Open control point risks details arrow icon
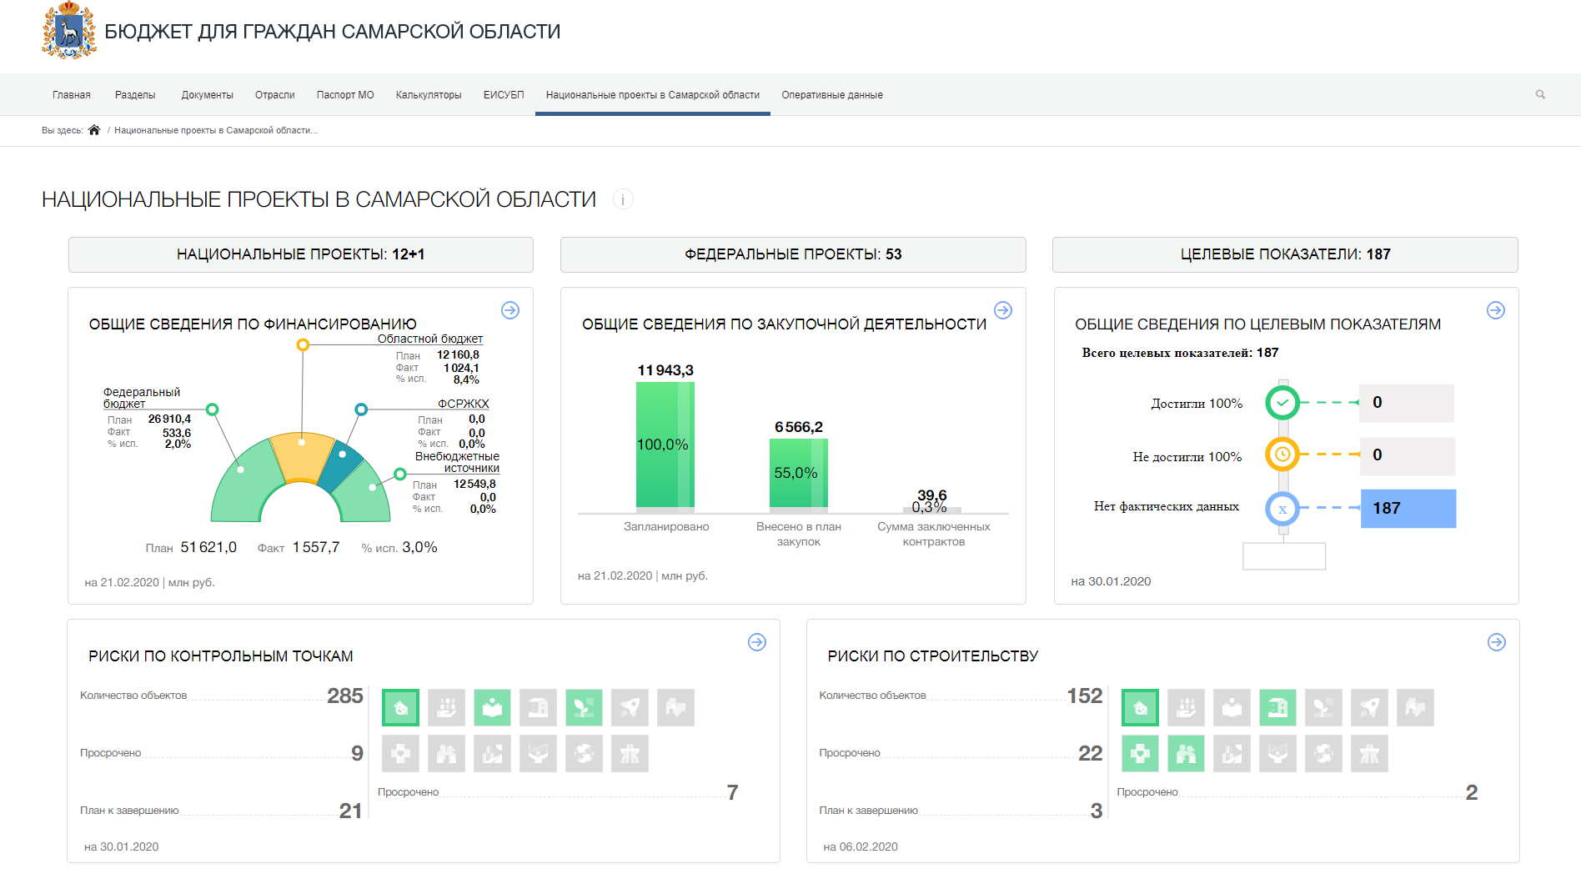Viewport: 1581px width, 874px height. click(757, 642)
